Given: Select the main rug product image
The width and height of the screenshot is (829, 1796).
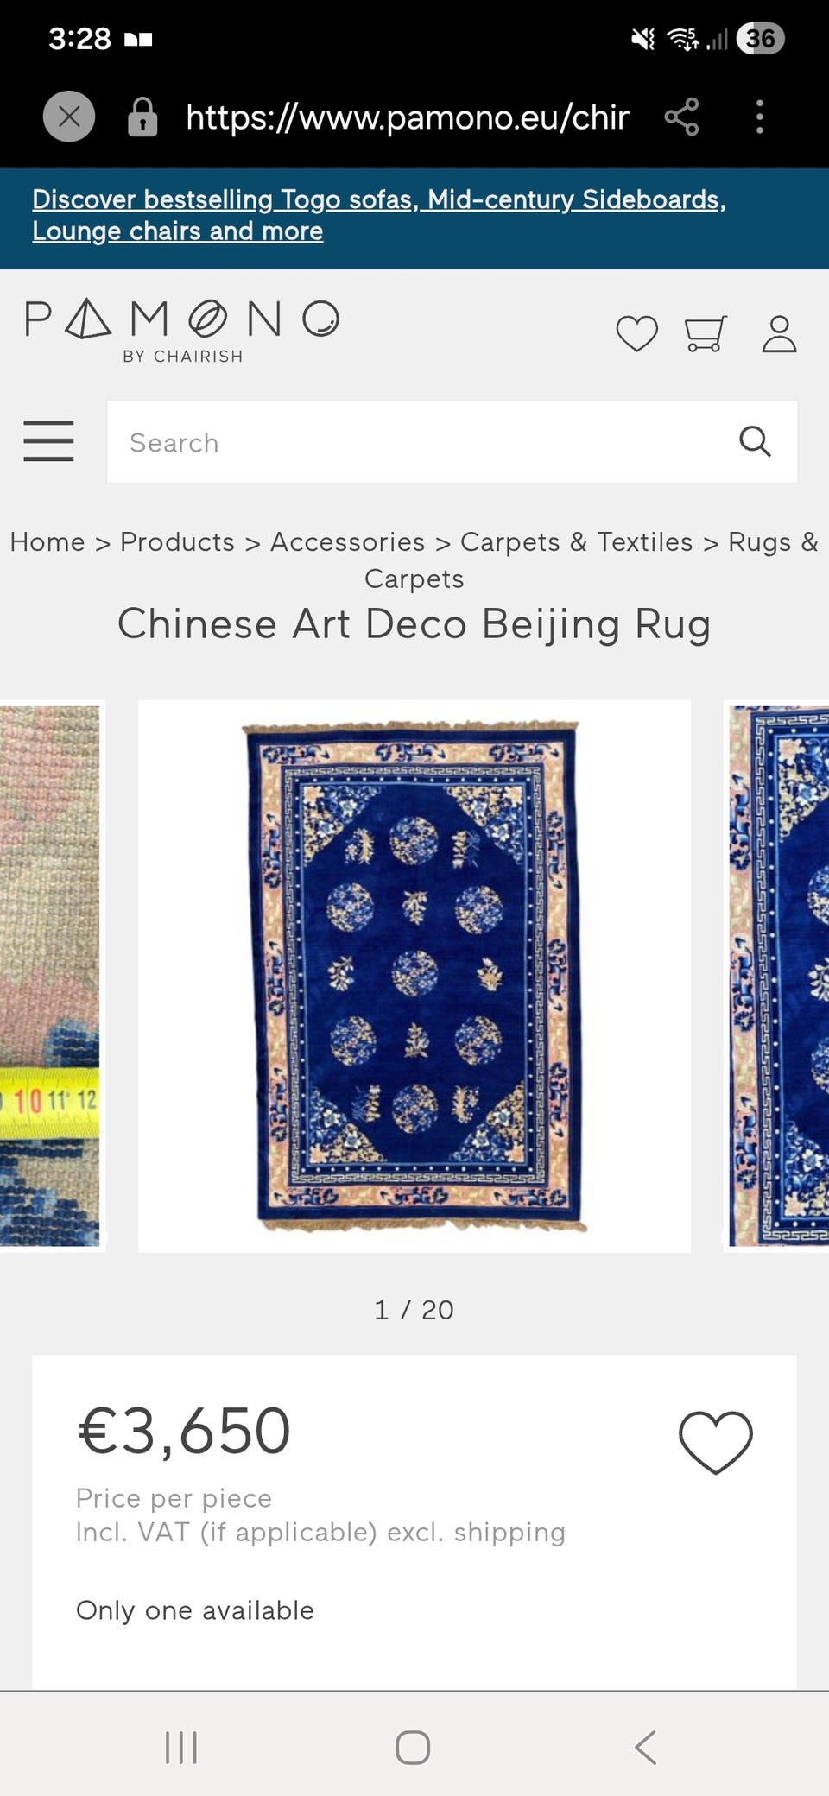Looking at the screenshot, I should [x=414, y=976].
